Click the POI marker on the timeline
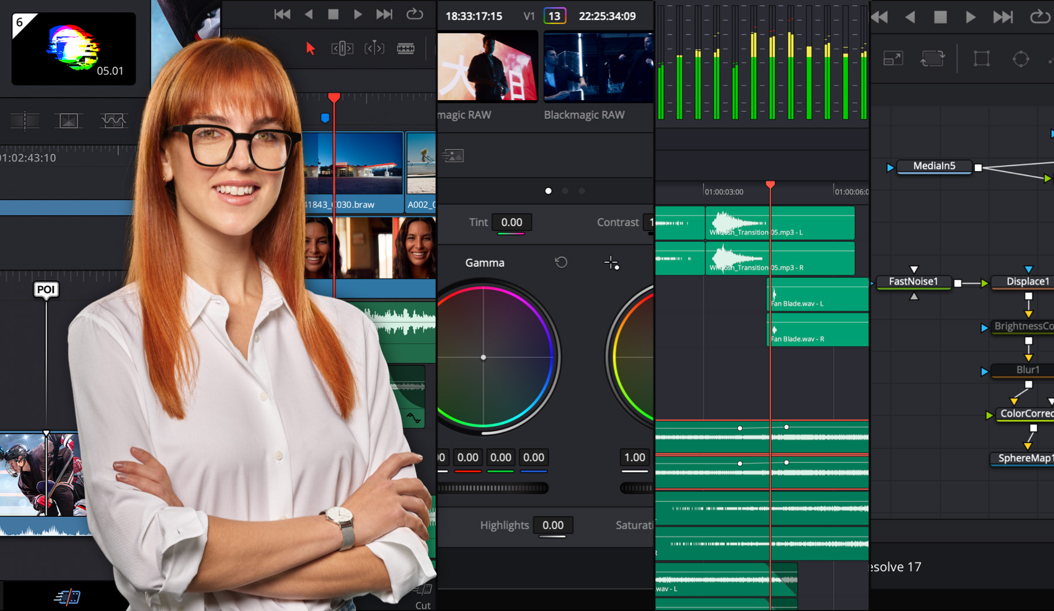This screenshot has height=611, width=1054. [46, 289]
